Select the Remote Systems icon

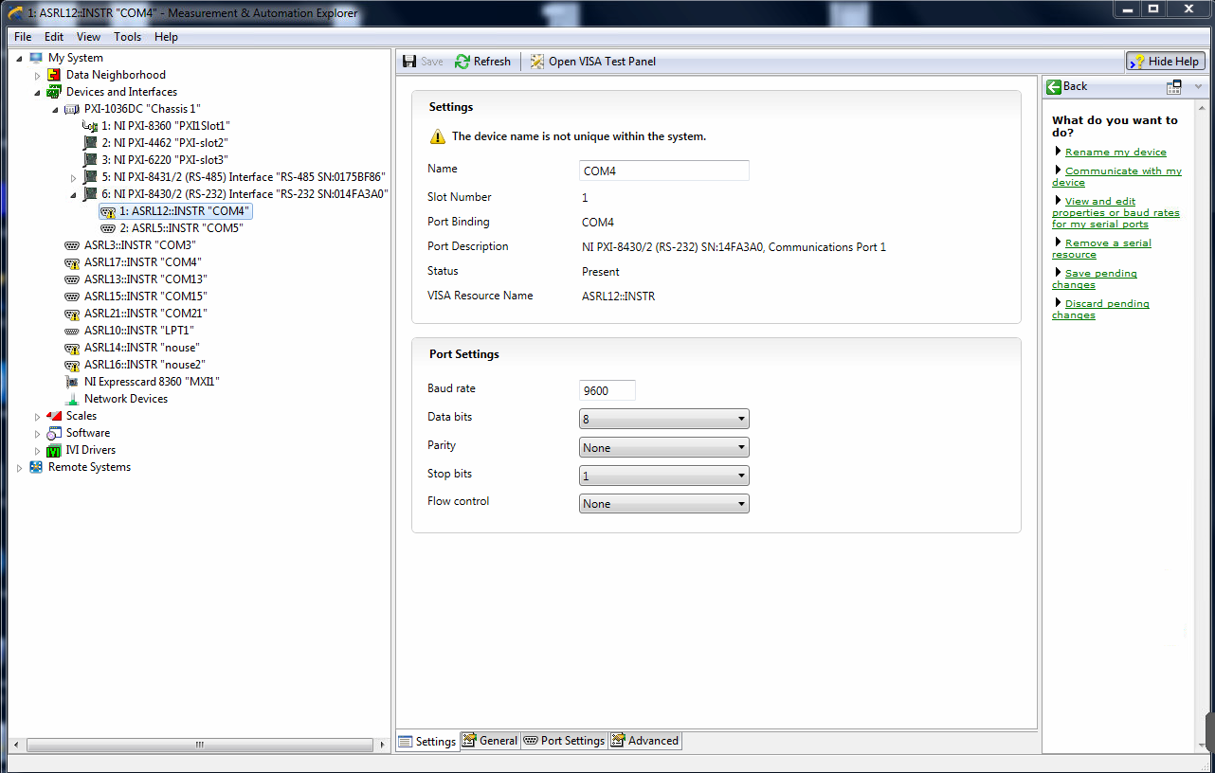(x=36, y=467)
